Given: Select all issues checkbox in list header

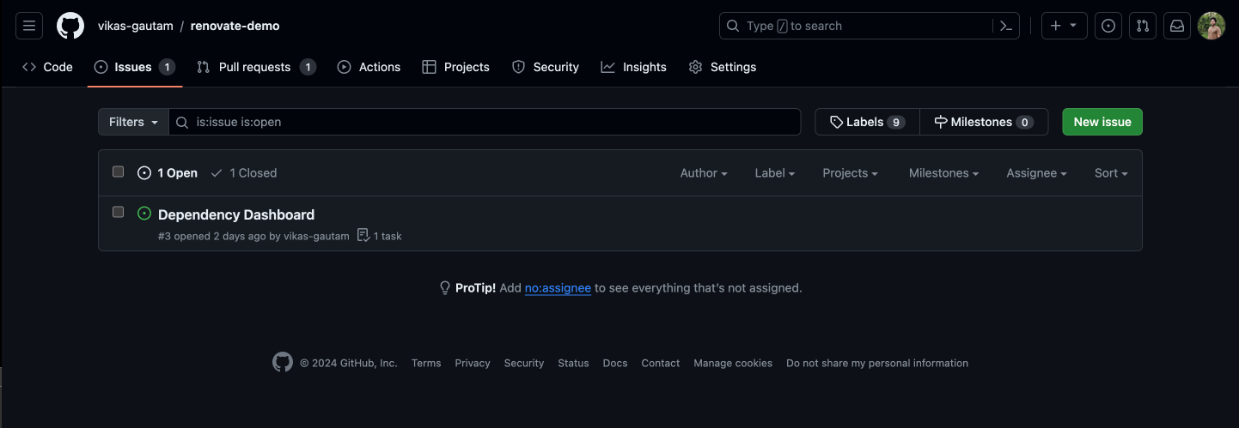Looking at the screenshot, I should (119, 172).
